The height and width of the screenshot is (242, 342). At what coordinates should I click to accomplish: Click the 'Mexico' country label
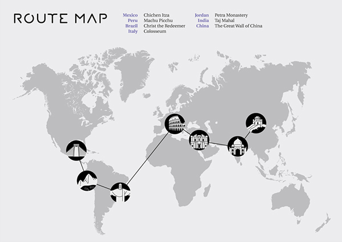click(x=130, y=15)
